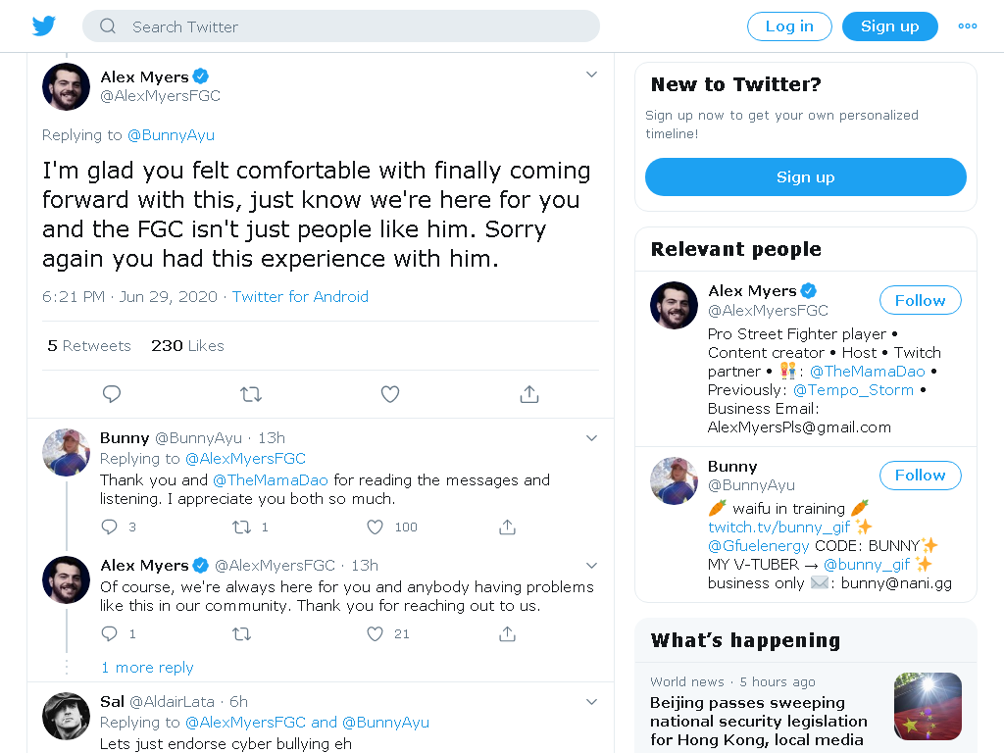Reply to Alex Myers' main tweet
This screenshot has width=1004, height=753.
click(x=112, y=394)
